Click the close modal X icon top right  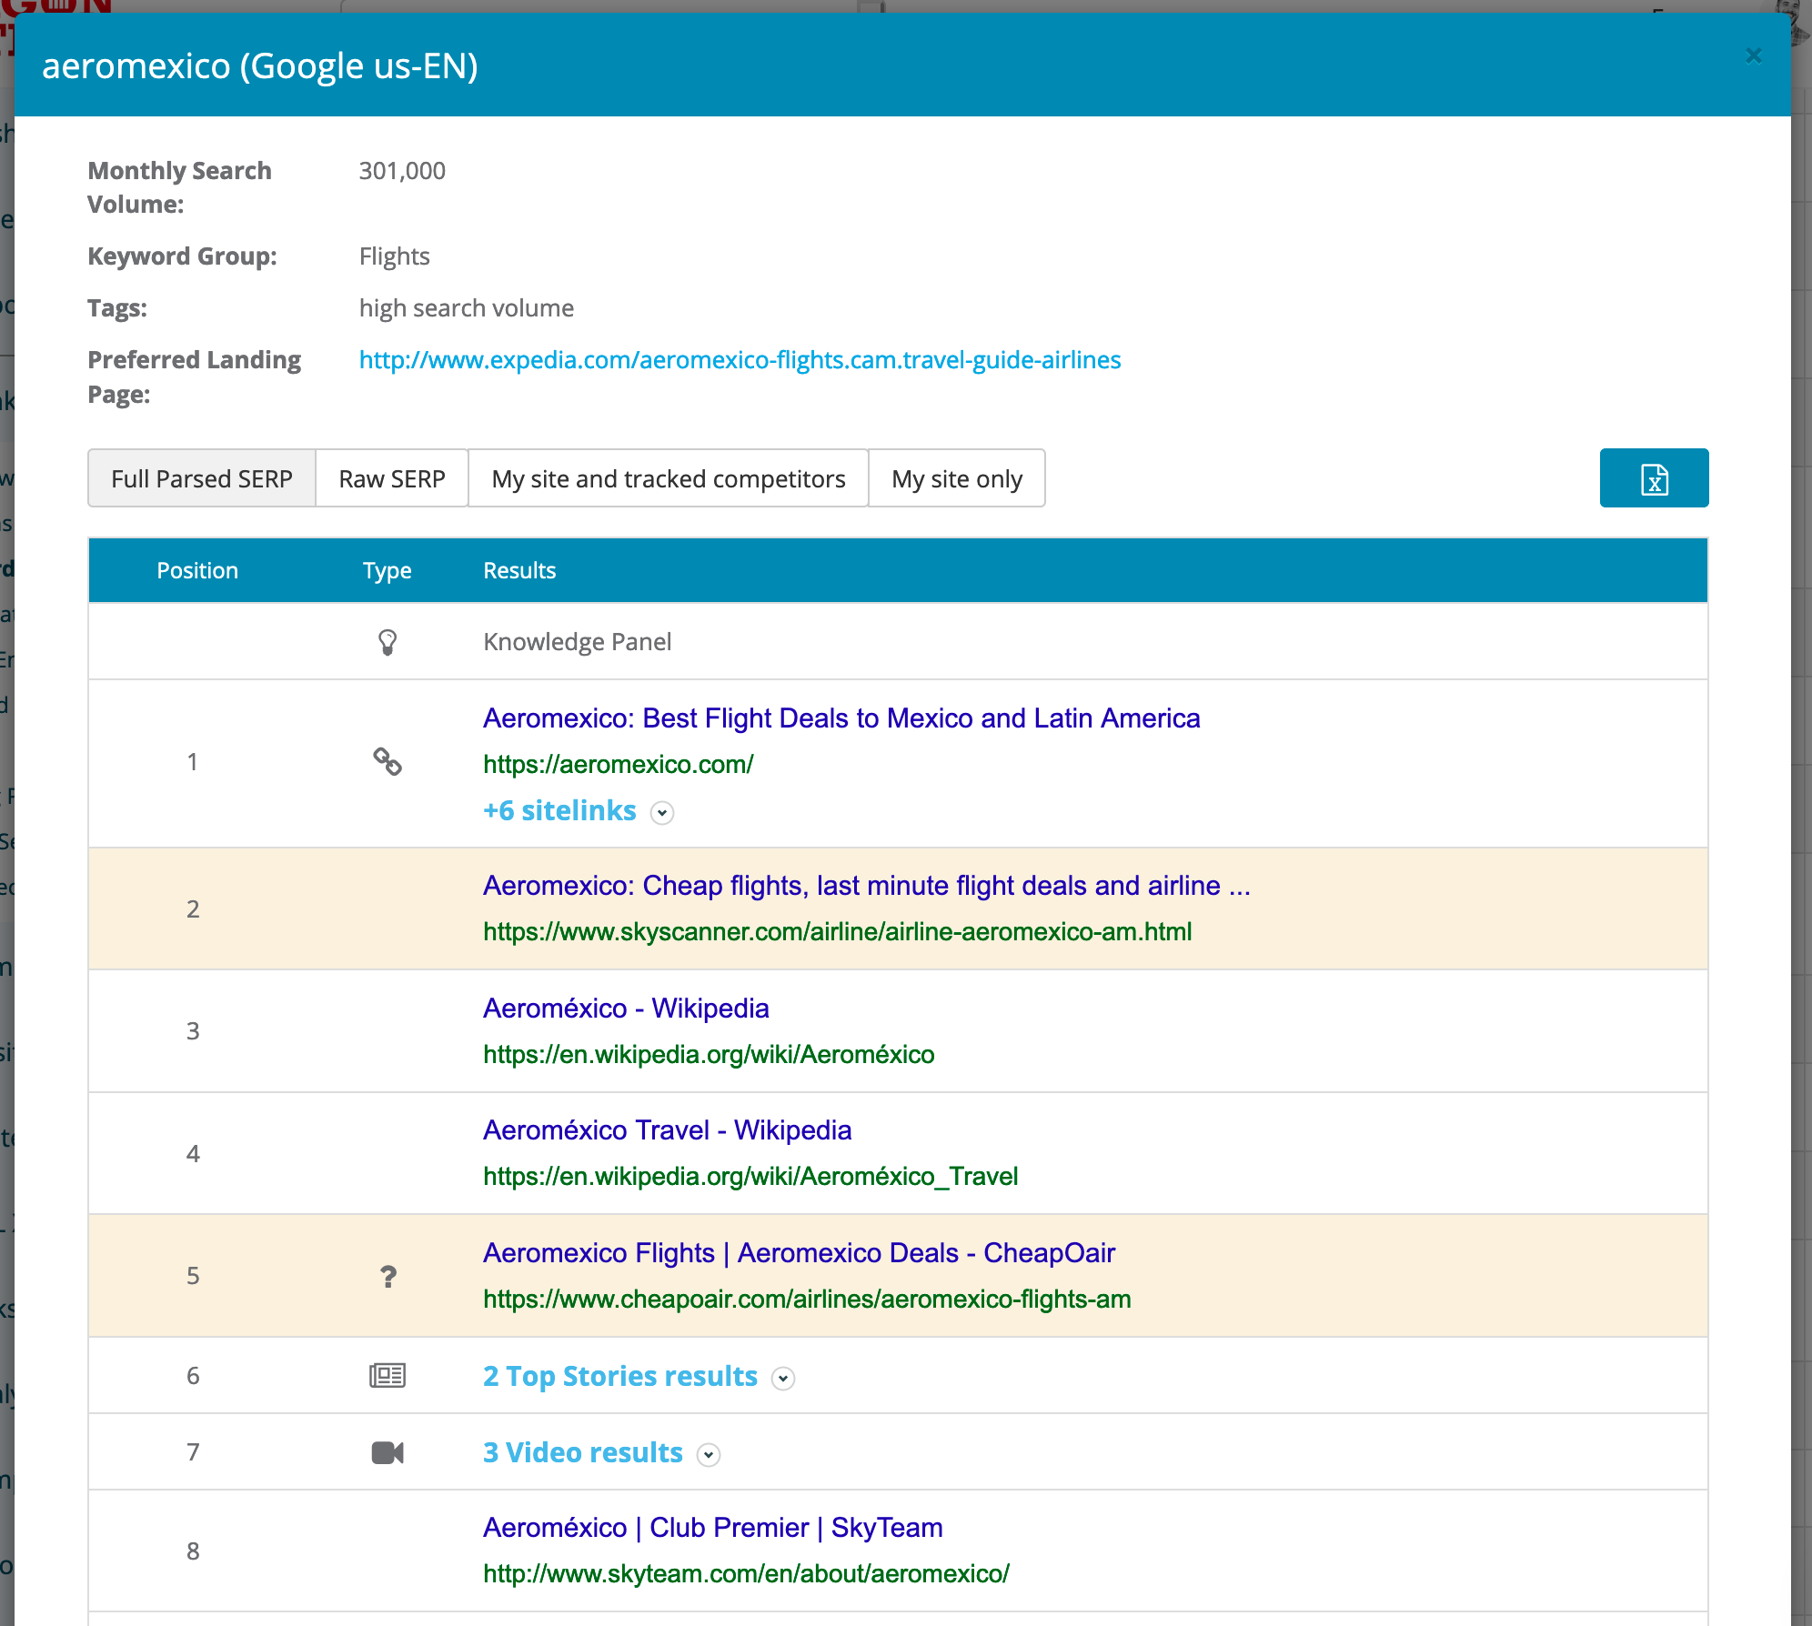(1754, 56)
